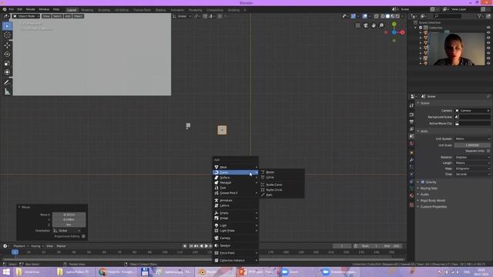
Task: Select the Transform tool
Action: 7,72
